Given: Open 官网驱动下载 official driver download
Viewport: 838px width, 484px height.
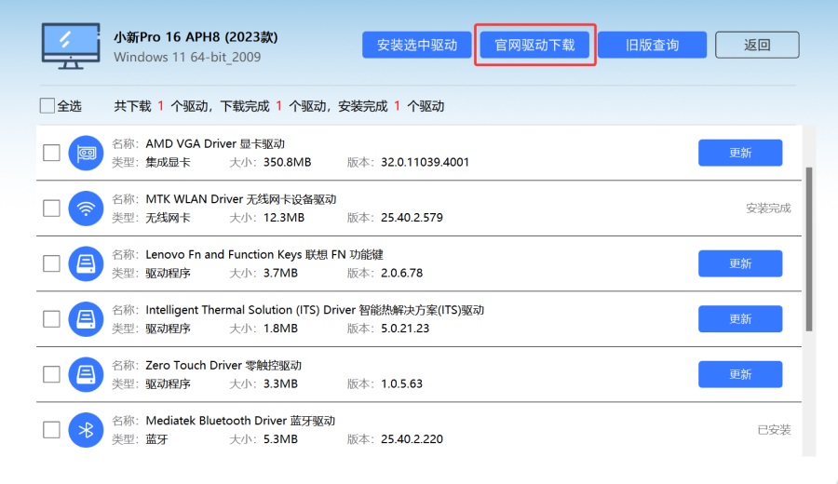Looking at the screenshot, I should (534, 45).
